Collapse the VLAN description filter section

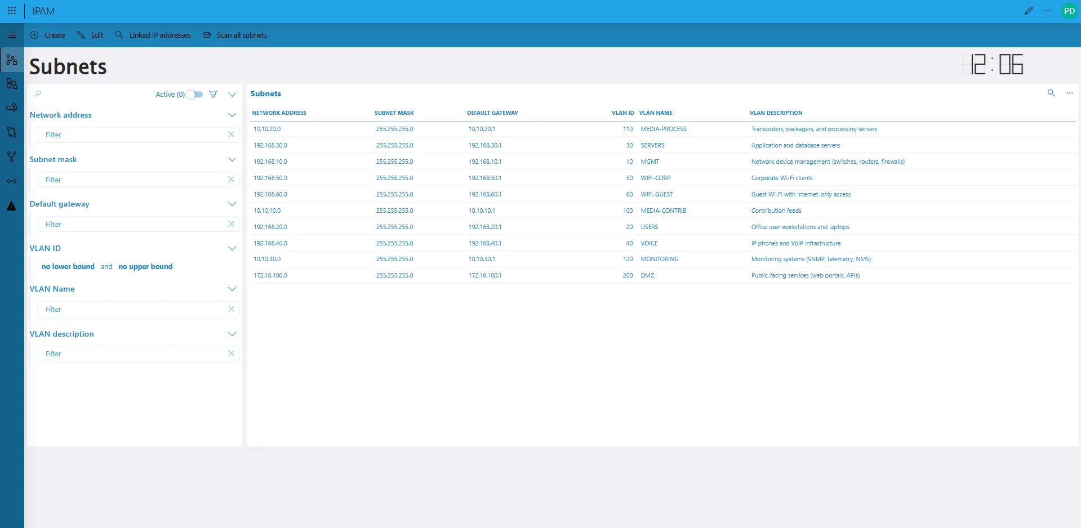[x=232, y=334]
